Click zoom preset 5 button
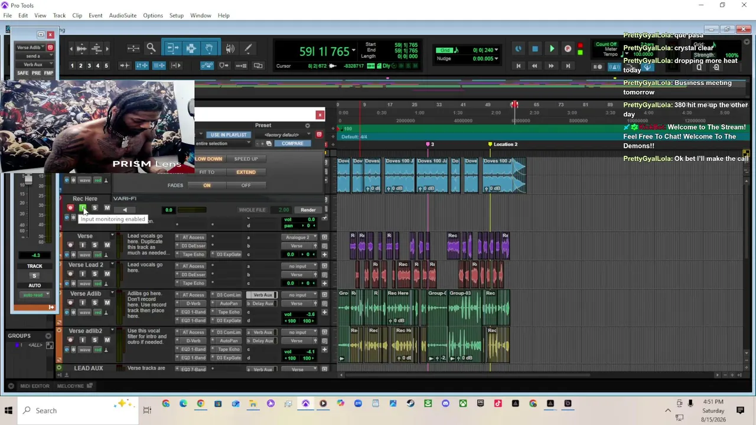Screen dimensions: 756x425 (x=106, y=66)
